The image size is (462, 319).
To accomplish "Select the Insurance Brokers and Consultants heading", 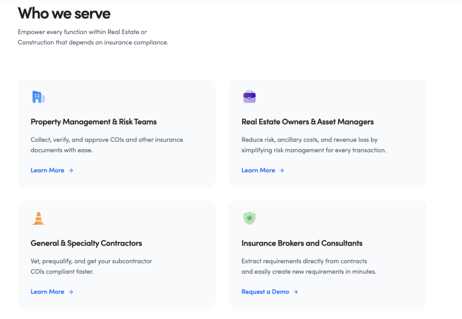I will click(302, 243).
